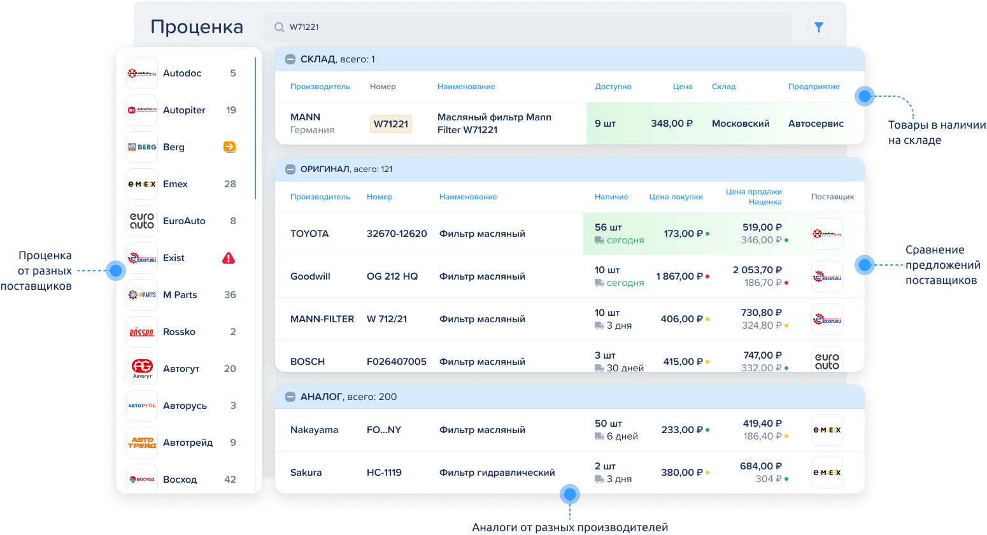The width and height of the screenshot is (987, 535).
Task: Click the Autodoc supplier logo
Action: [141, 73]
